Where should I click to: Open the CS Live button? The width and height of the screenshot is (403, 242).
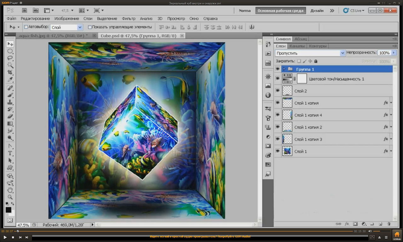click(354, 10)
